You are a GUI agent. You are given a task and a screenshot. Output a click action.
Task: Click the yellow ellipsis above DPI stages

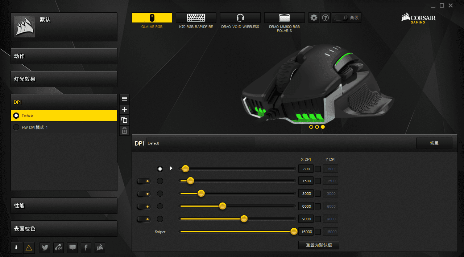coord(158,160)
